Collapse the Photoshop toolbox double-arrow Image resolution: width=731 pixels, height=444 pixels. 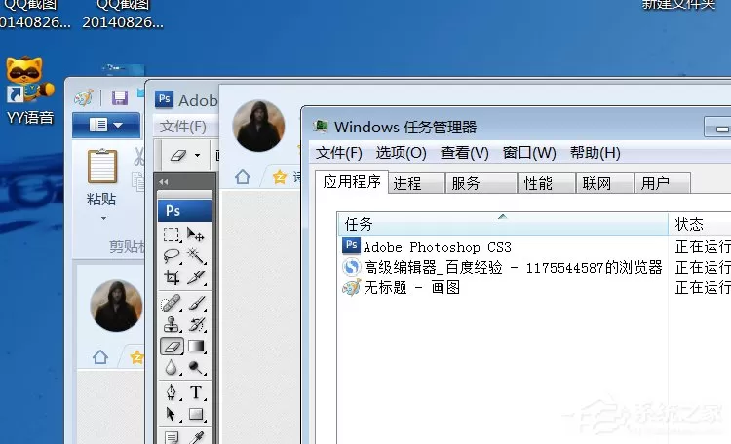pos(163,182)
